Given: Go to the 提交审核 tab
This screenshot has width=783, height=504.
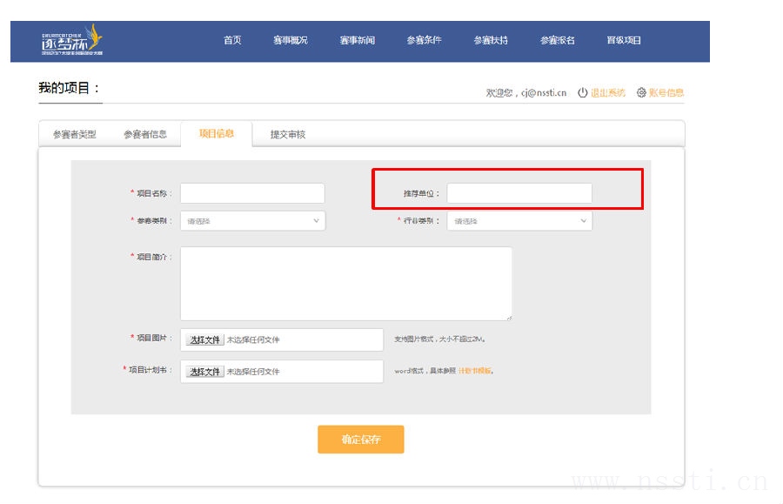Looking at the screenshot, I should coord(288,134).
